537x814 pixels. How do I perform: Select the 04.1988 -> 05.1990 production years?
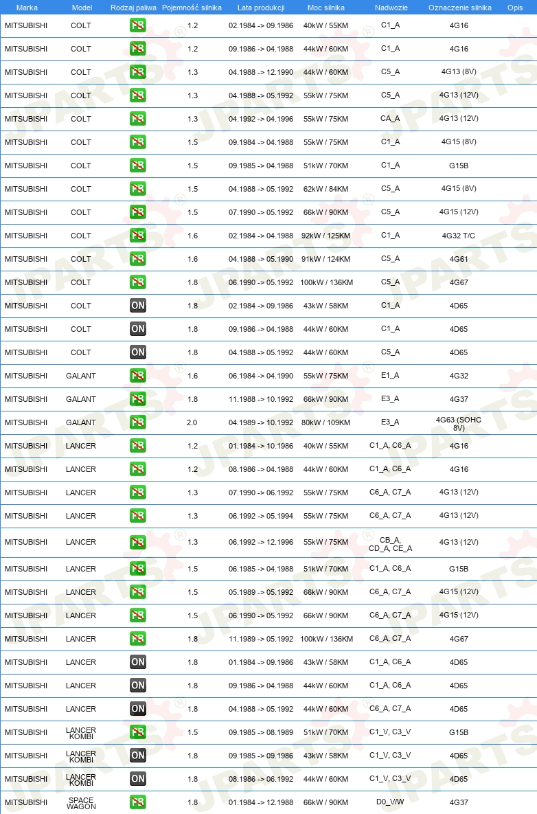261,259
